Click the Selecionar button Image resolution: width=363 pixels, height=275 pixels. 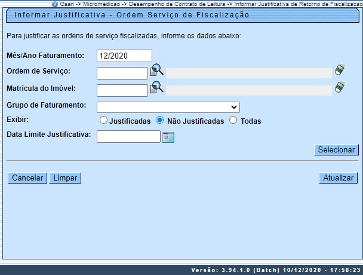point(336,150)
